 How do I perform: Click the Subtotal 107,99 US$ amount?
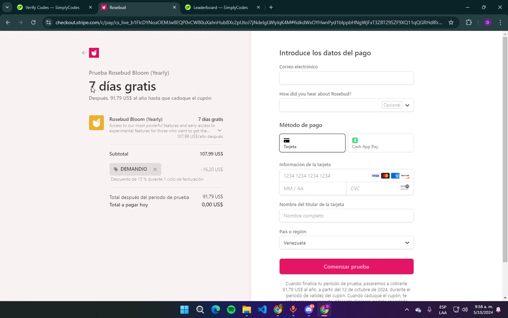tap(211, 154)
